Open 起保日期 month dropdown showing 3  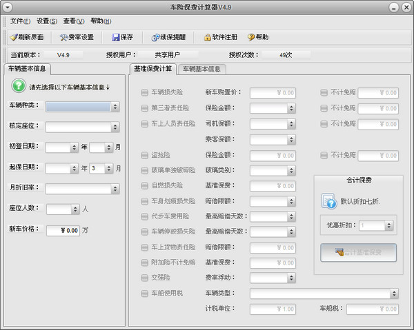point(101,168)
